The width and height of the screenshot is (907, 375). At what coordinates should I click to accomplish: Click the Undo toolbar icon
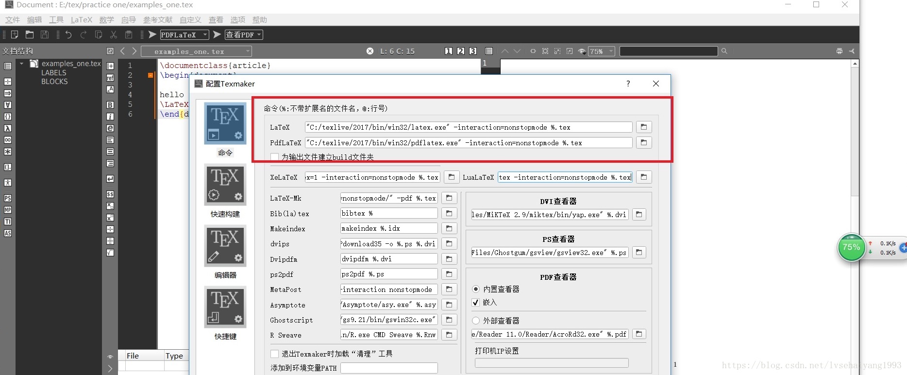[68, 34]
